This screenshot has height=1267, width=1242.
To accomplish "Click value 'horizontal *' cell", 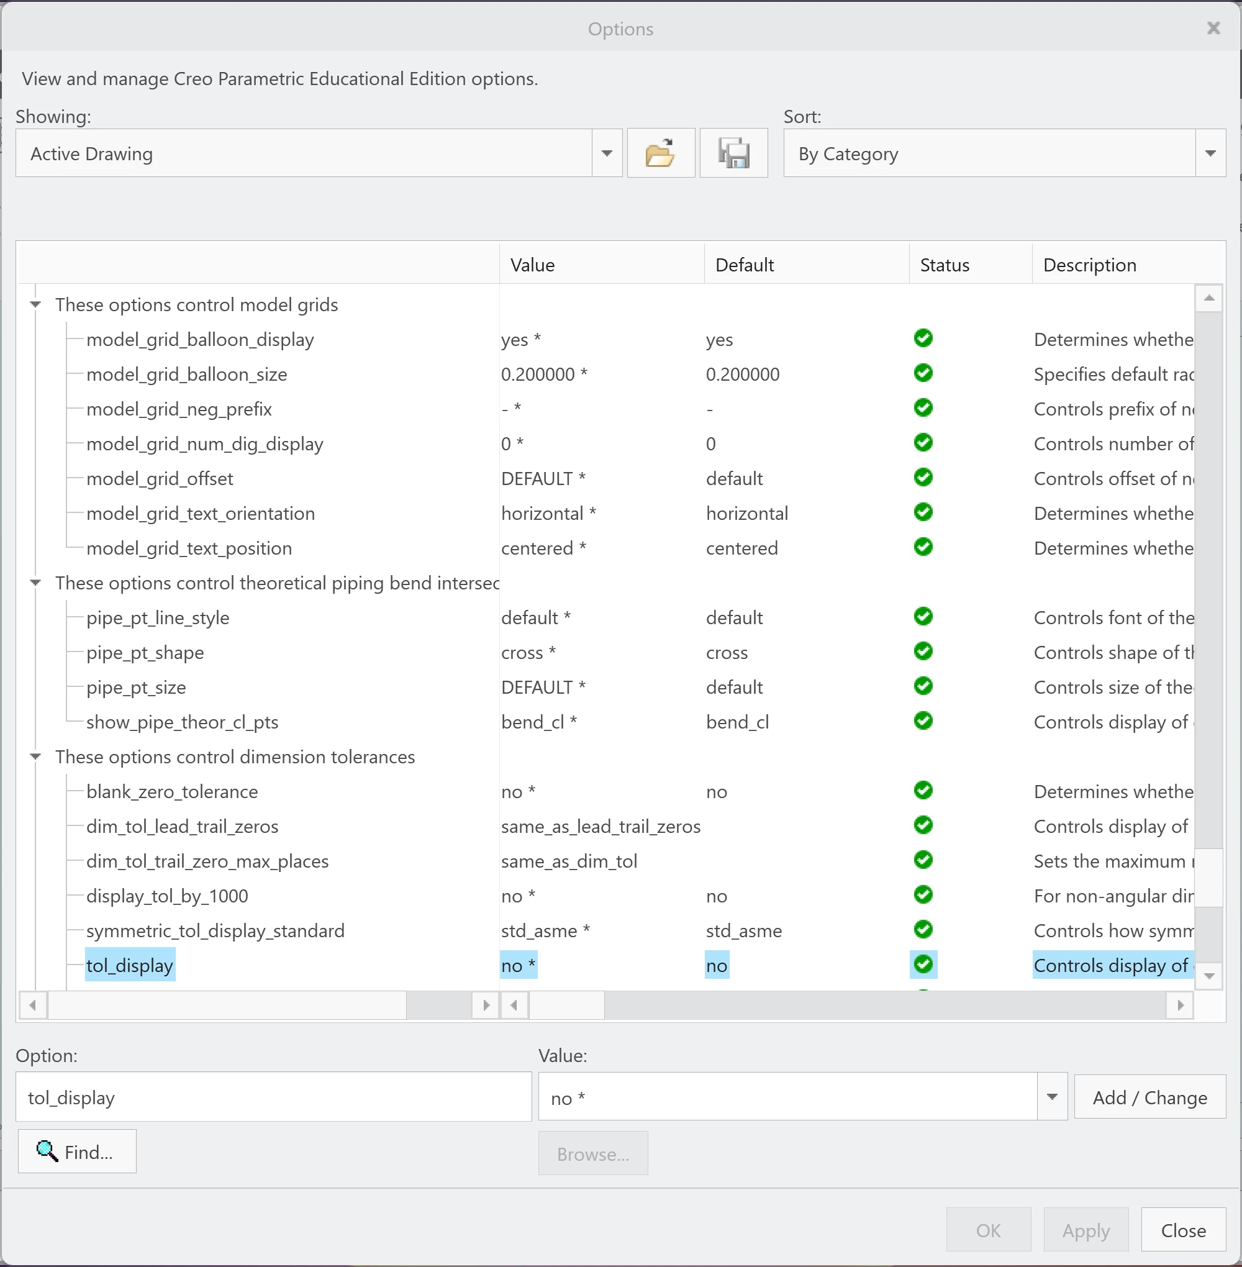I will point(548,514).
